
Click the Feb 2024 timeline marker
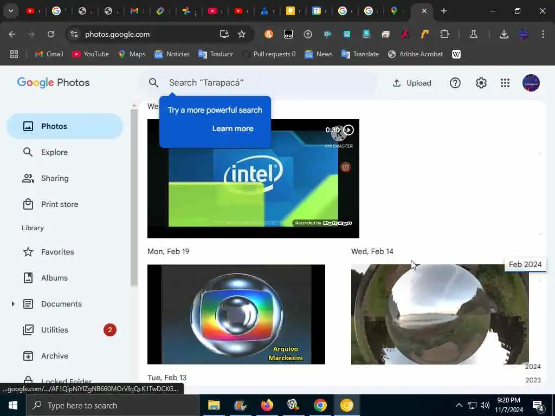tap(525, 264)
